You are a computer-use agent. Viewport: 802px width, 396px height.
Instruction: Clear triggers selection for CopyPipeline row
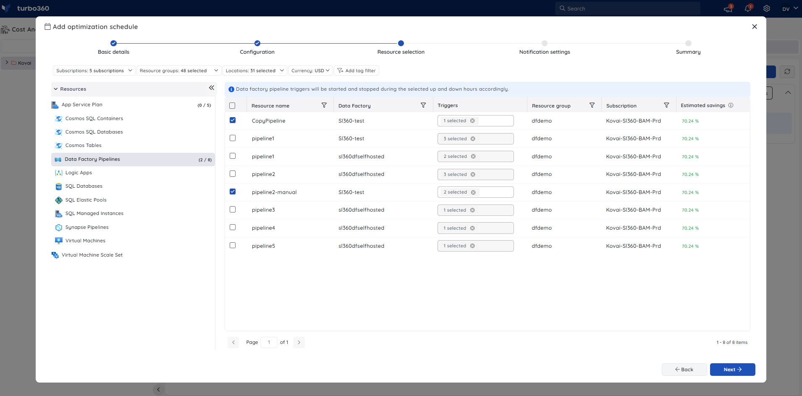[x=472, y=121]
